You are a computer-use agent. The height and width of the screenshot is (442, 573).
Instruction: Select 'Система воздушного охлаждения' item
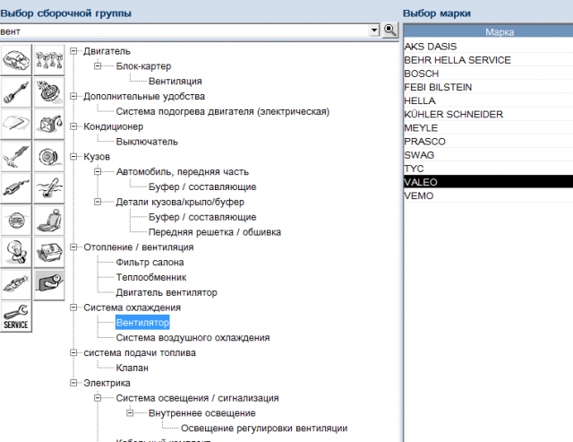[x=193, y=338]
